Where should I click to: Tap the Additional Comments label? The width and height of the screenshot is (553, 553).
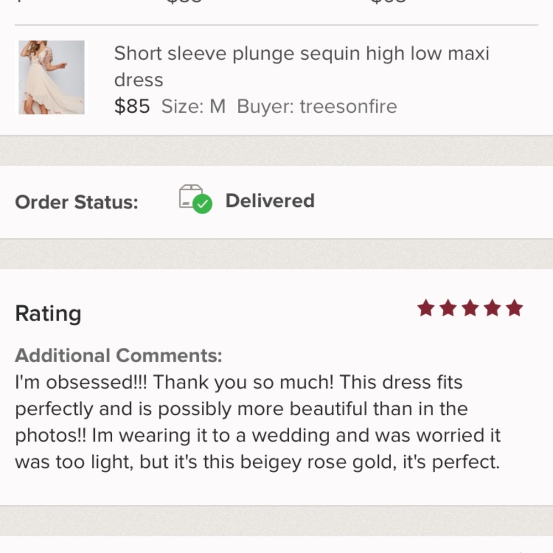tap(118, 355)
